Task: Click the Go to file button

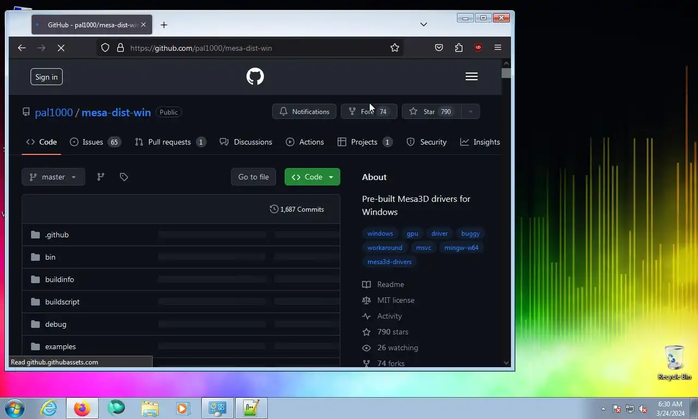Action: coord(254,177)
